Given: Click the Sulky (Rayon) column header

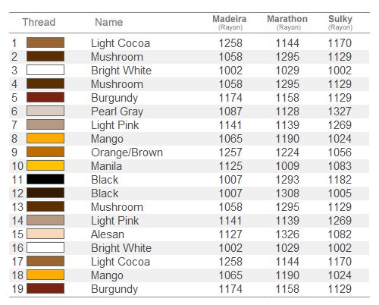Looking at the screenshot, I should [x=340, y=22].
